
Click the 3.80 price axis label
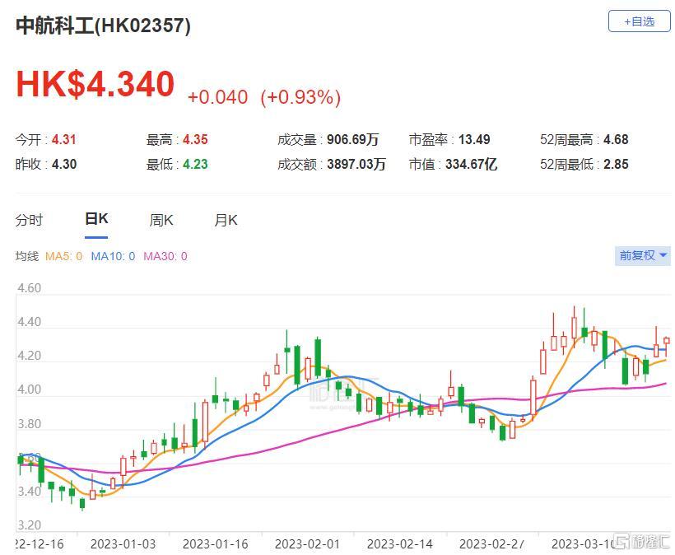(30, 424)
